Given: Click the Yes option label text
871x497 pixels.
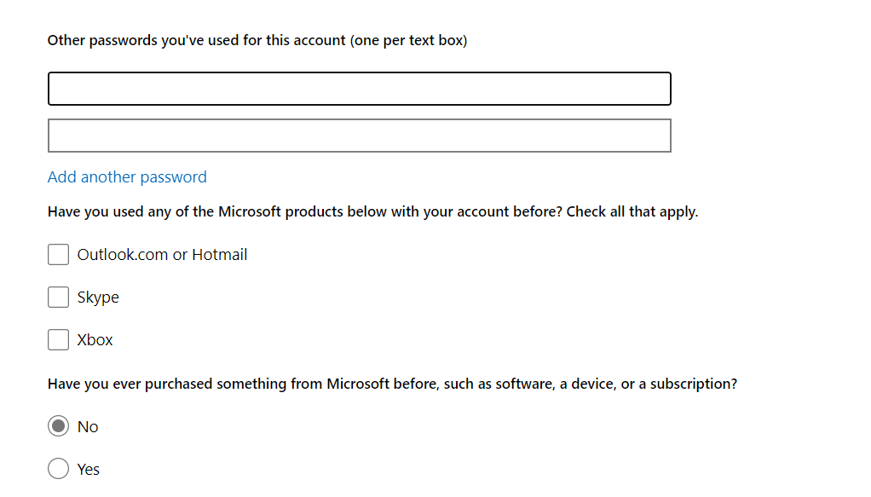Looking at the screenshot, I should 89,470.
